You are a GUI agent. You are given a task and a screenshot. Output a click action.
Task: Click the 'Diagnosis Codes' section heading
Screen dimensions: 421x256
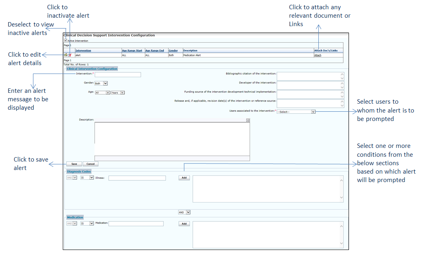pyautogui.click(x=79, y=172)
